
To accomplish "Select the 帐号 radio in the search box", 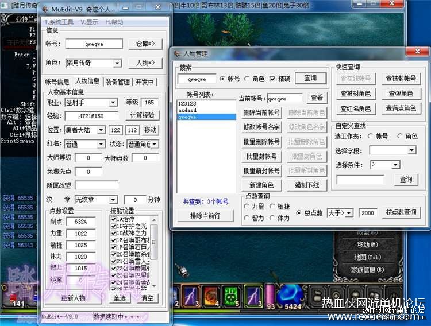I will click(x=222, y=79).
